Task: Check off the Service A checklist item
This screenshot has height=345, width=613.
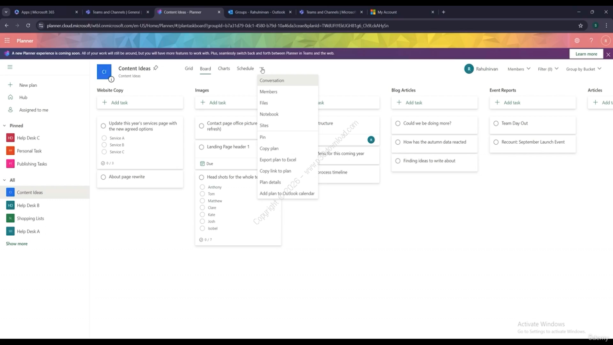Action: (x=104, y=138)
